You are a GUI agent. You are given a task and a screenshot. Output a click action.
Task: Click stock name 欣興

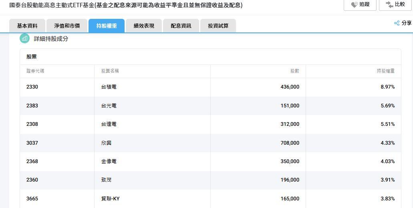(106, 143)
